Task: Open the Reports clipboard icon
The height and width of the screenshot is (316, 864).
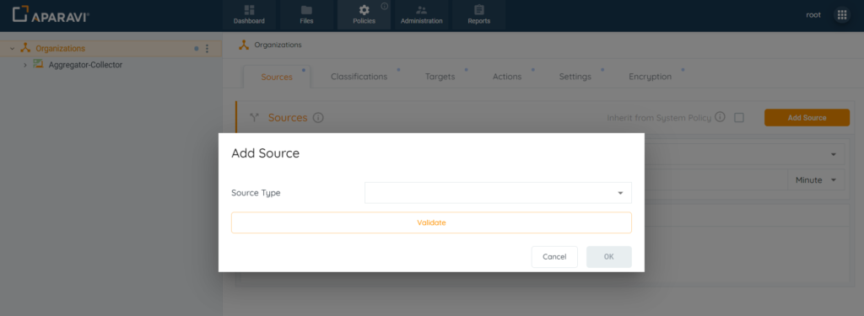Action: point(479,10)
